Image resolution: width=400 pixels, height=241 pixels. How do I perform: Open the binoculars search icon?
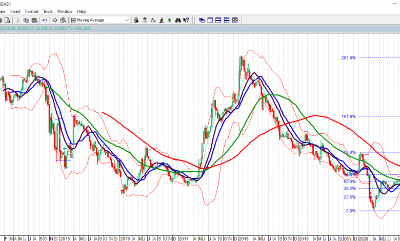tap(178, 21)
